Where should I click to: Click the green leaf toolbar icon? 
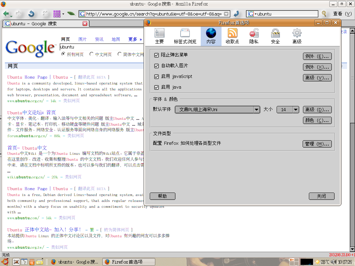point(71,14)
